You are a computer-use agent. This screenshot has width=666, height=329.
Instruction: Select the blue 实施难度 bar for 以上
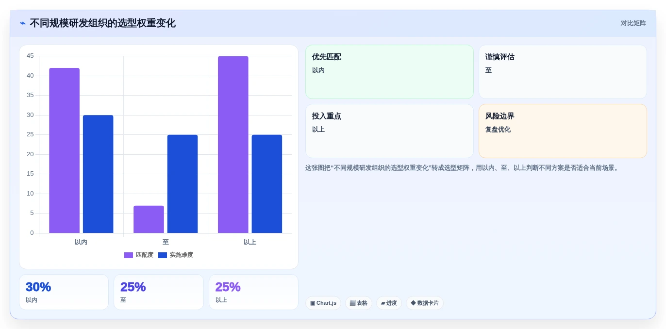click(x=267, y=184)
